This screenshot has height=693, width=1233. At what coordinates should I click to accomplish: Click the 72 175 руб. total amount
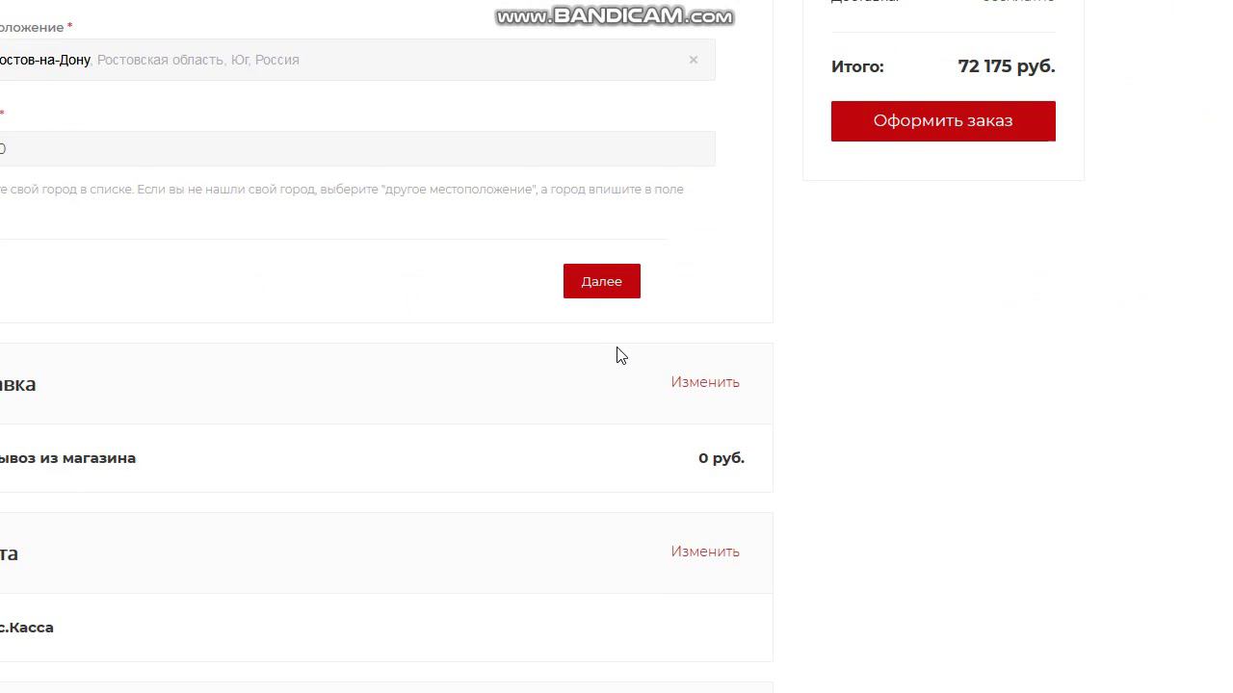pos(1007,66)
